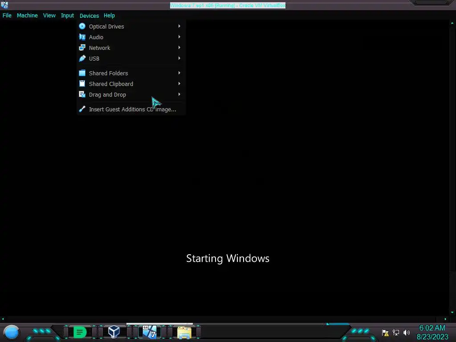Click the horizontal scrollbar right arrow

pos(445,319)
